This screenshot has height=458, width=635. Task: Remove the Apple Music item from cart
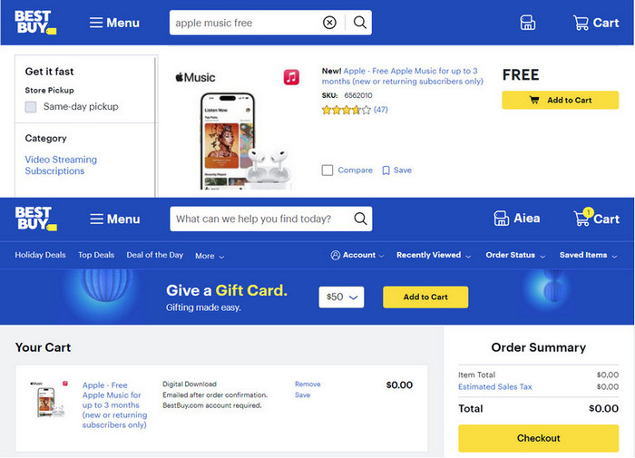click(x=308, y=384)
